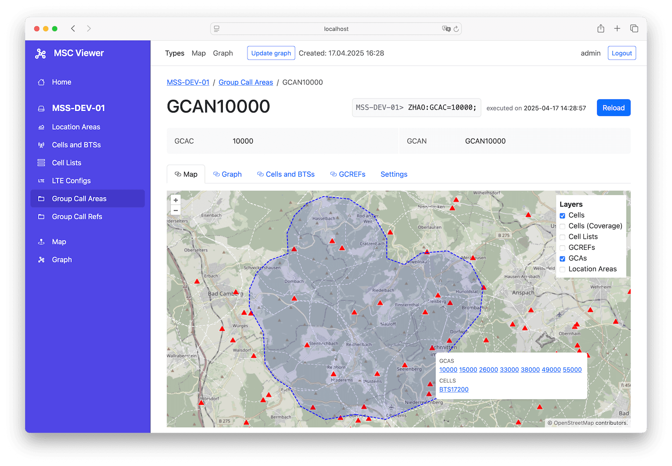The image size is (672, 466).
Task: Click the Cell Lists list icon
Action: (41, 163)
